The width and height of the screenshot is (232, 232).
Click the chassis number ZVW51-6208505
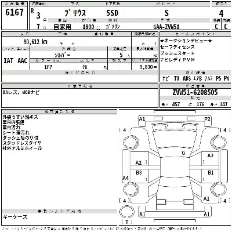195,92
